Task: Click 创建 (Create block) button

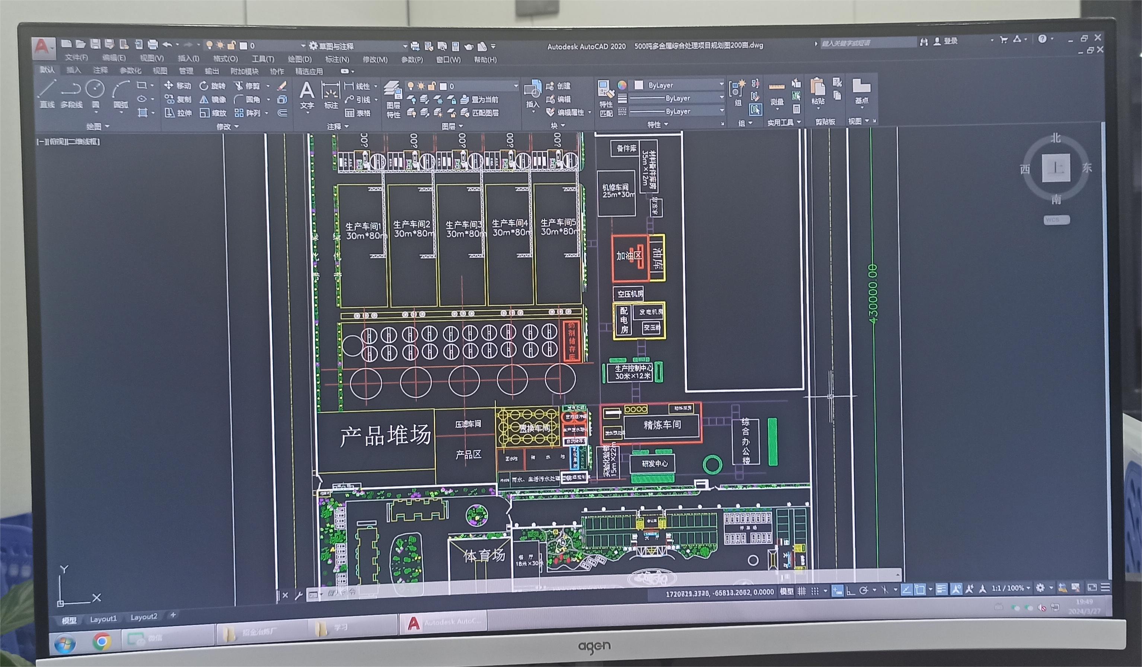Action: [558, 86]
